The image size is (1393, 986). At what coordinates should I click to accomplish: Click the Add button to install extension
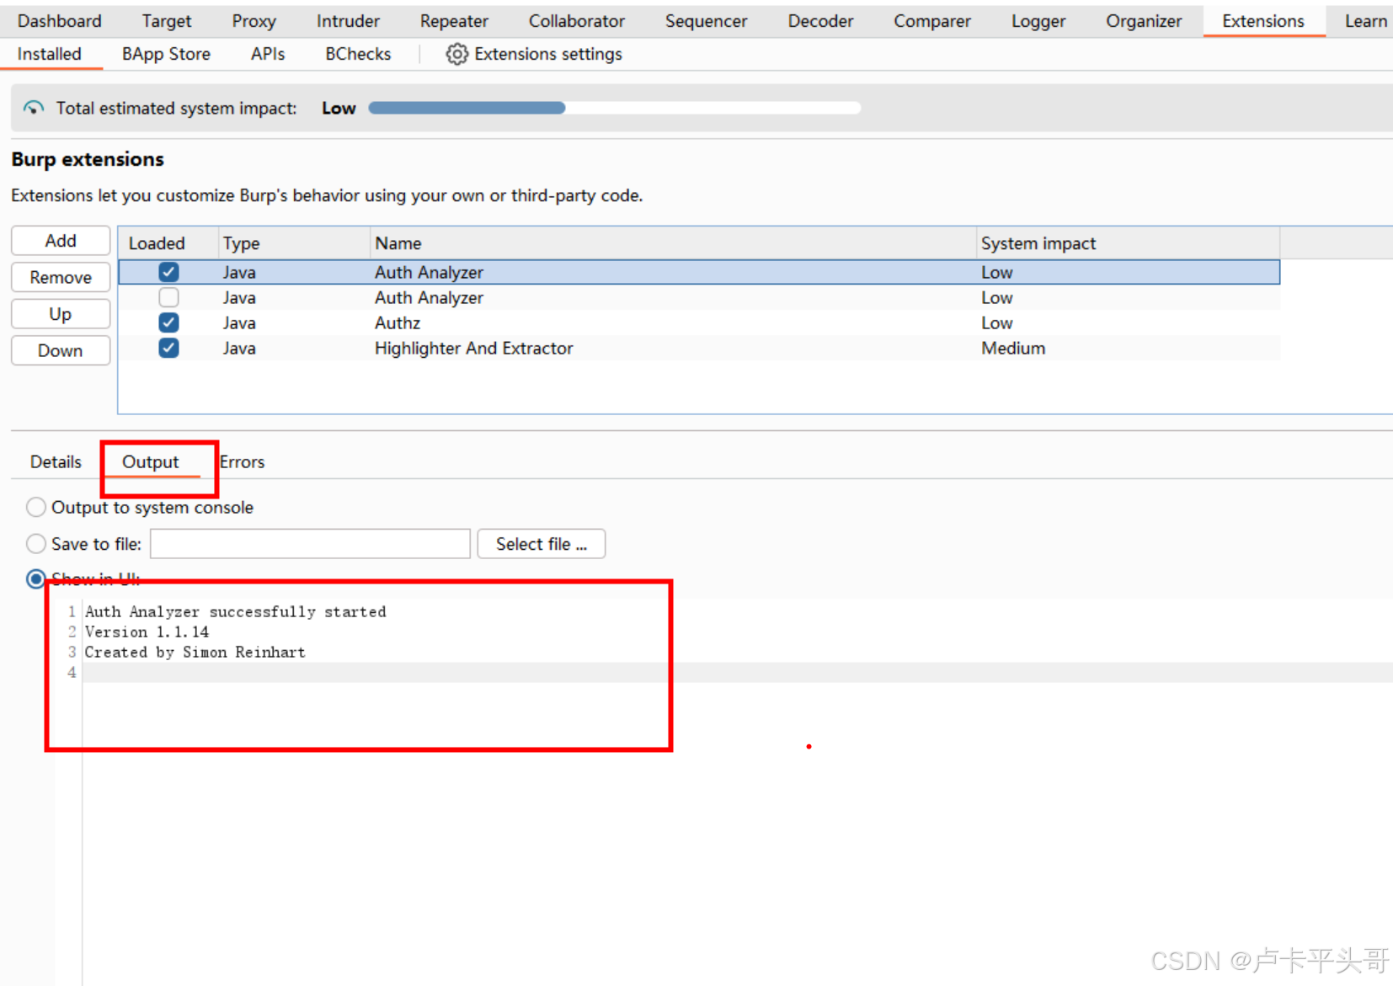click(60, 240)
